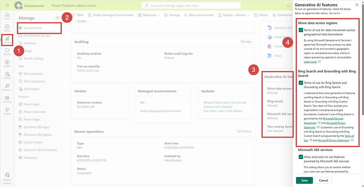Open Full history link
The height and width of the screenshot is (187, 364).
click(244, 131)
